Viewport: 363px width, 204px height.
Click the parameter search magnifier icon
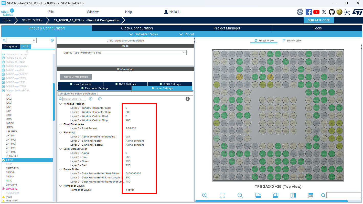[x=60, y=99]
